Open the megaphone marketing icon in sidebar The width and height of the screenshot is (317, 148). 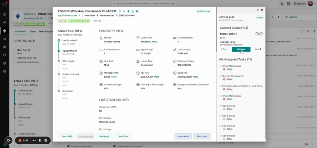tap(4, 23)
